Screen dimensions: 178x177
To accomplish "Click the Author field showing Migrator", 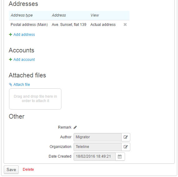I will pos(98,137).
